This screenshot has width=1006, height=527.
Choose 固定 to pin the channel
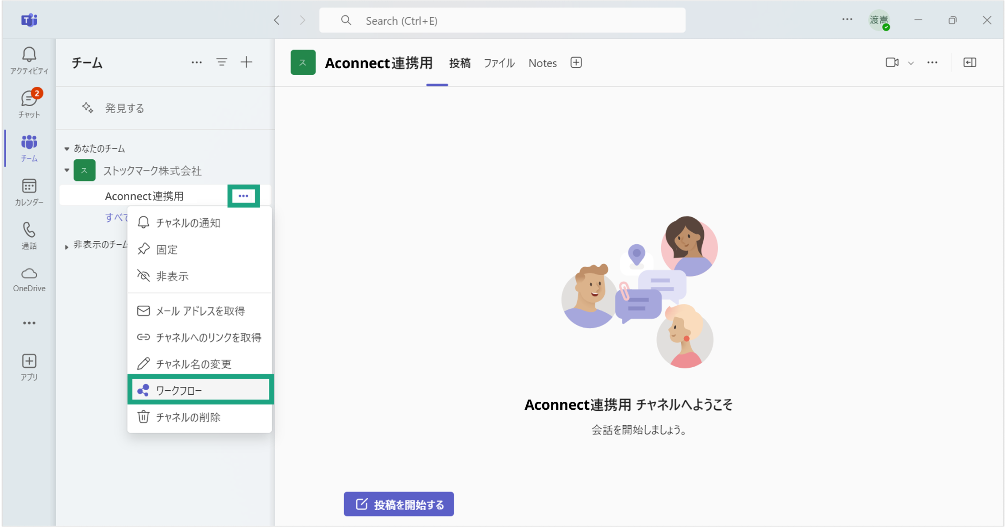[200, 249]
